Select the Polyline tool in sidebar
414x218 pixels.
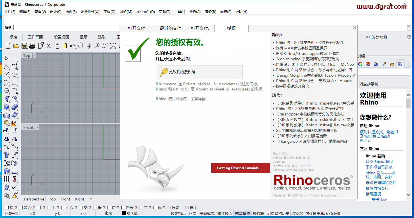tap(7, 67)
